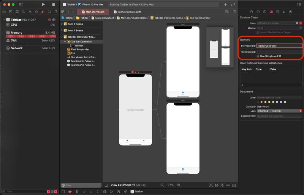Open the Debug View Hierarchy
304x195 pixels.
pos(105,192)
